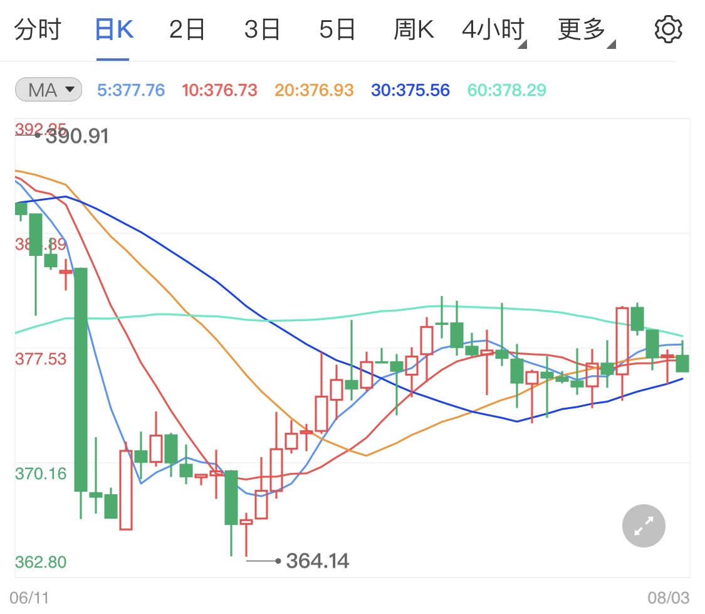Open chart settings gear icon
The image size is (705, 614).
(668, 29)
